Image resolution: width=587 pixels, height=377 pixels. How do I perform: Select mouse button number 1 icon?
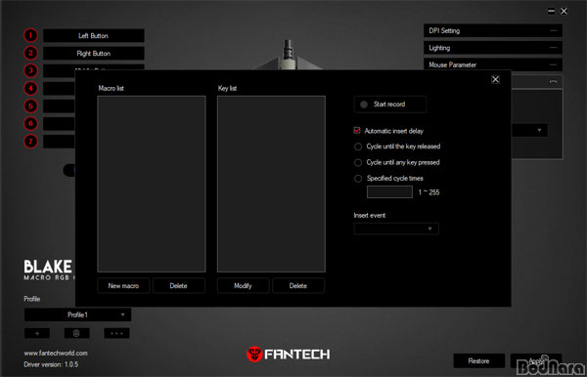coord(30,35)
